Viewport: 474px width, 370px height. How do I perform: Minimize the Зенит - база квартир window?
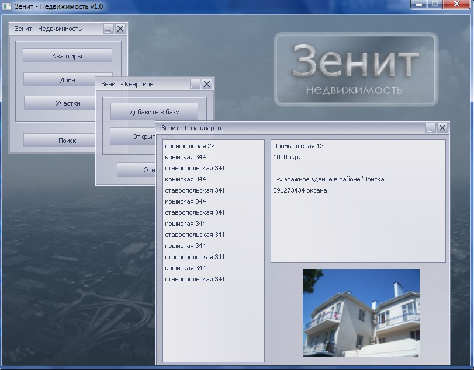pyautogui.click(x=431, y=128)
